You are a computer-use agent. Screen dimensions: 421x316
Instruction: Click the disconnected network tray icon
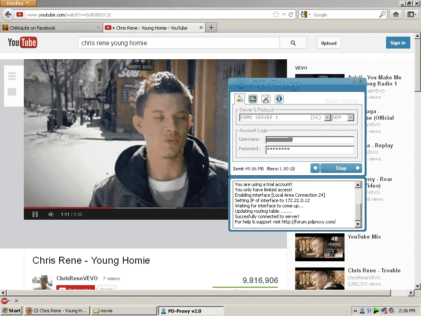click(384, 311)
